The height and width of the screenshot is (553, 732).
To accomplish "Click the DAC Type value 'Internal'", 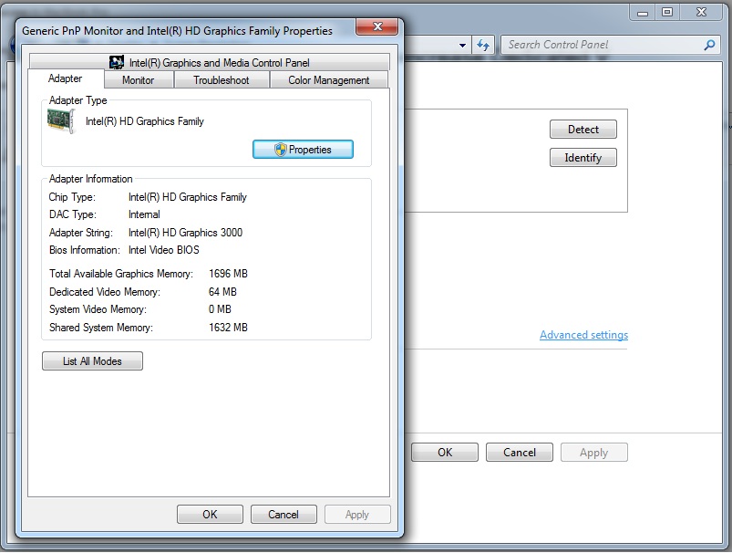I will [144, 214].
